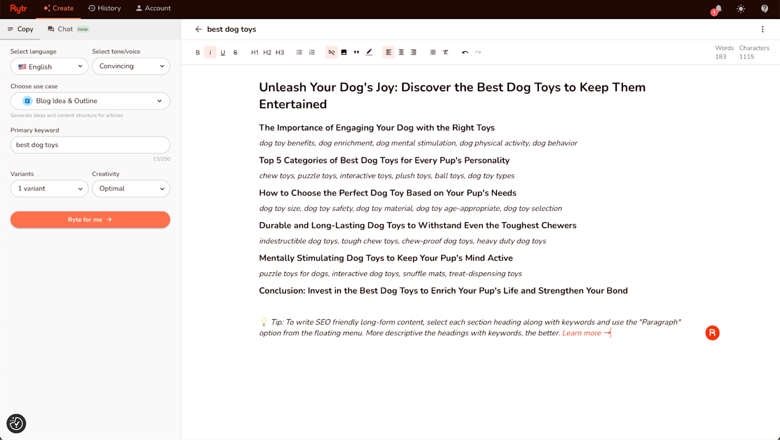This screenshot has width=780, height=440.
Task: Insert a bulleted list
Action: pyautogui.click(x=299, y=52)
